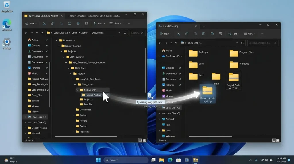Image resolution: width=294 pixels, height=164 pixels.
Task: Open New dropdown in left Explorer window
Action: click(x=31, y=24)
